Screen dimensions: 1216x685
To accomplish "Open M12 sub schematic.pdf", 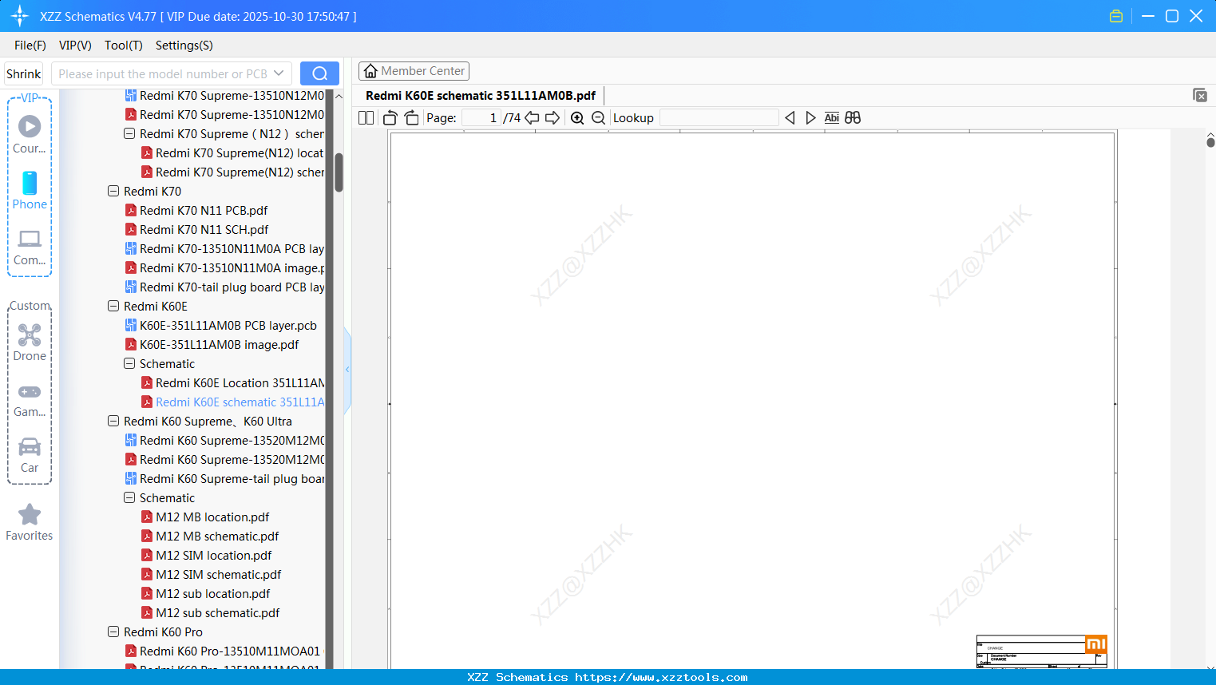I will [x=218, y=613].
